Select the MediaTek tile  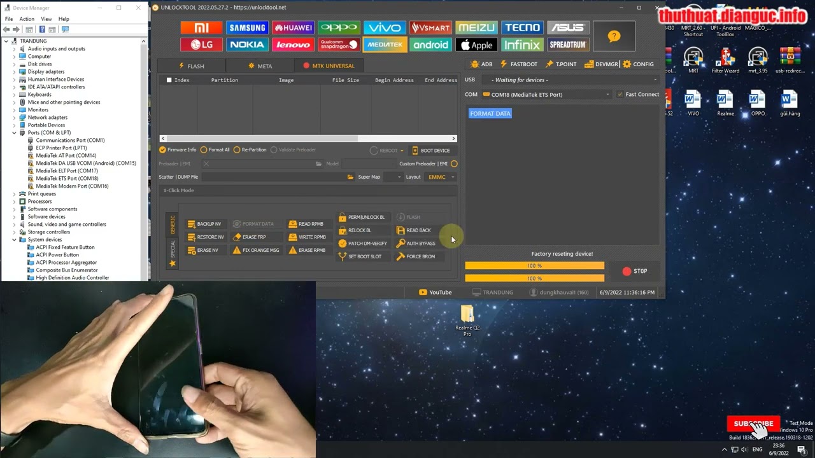click(x=385, y=45)
